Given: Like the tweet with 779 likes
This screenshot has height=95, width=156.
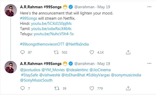Looking at the screenshot, I should 92,88.
